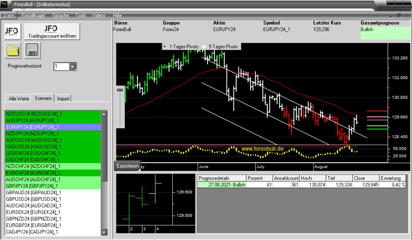This screenshot has width=412, height=240.
Task: Click the Letzter Kurs value 129,296
Action: pyautogui.click(x=322, y=29)
